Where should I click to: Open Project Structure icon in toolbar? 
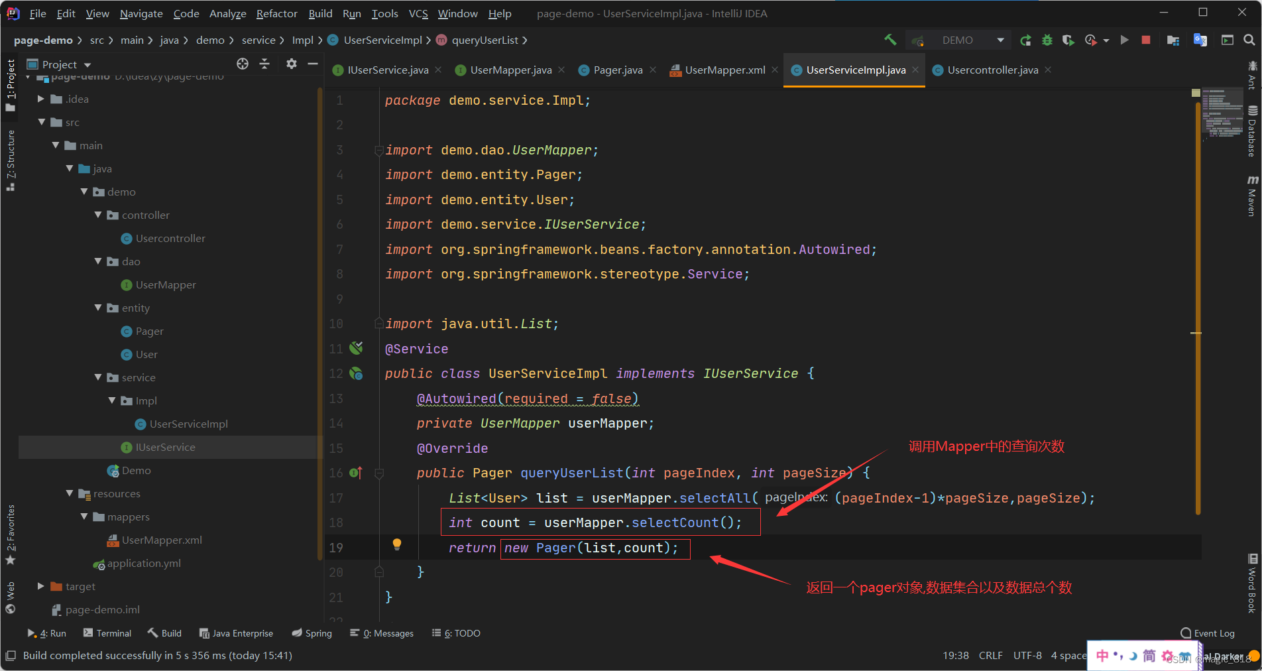tap(1173, 40)
